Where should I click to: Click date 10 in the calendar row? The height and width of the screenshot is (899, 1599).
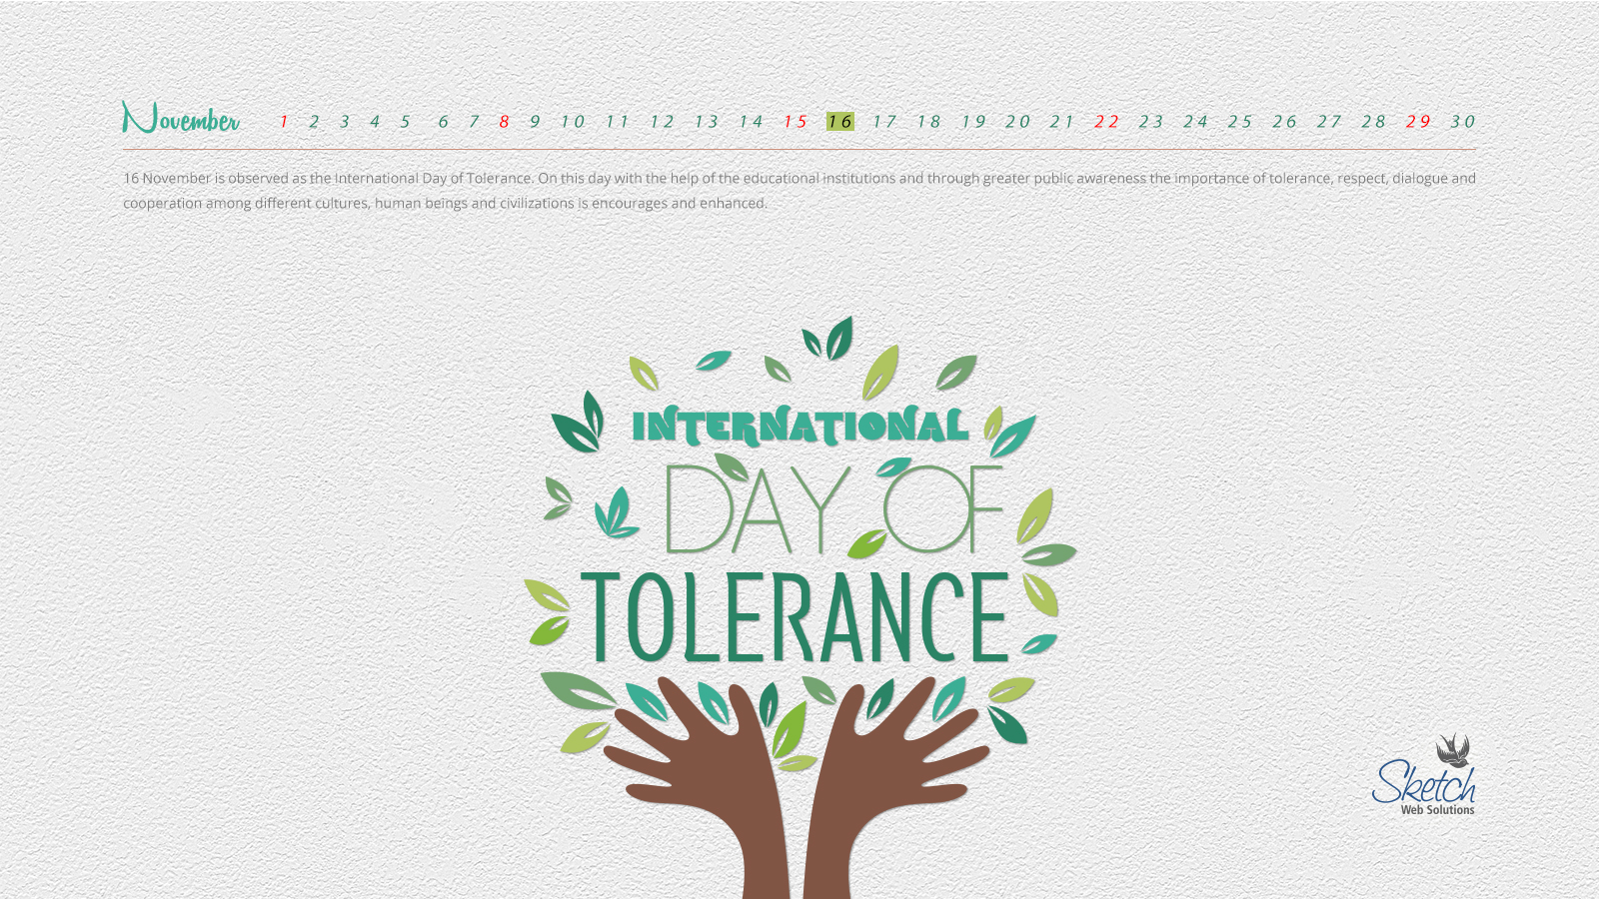pyautogui.click(x=573, y=122)
